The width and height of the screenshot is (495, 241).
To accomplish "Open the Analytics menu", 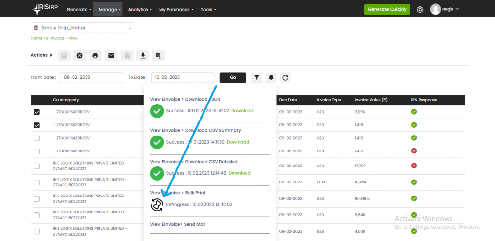I will (140, 9).
